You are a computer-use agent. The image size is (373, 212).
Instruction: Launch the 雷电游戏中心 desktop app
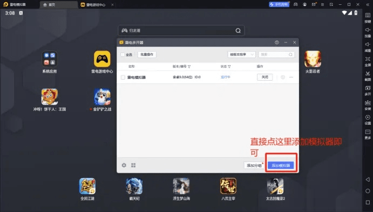pos(102,59)
